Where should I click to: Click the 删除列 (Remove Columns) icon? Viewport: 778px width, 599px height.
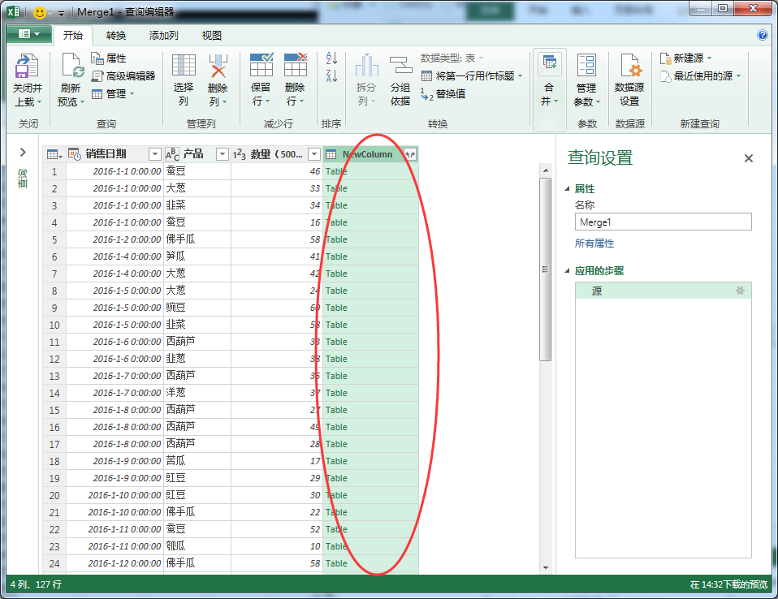(x=218, y=66)
